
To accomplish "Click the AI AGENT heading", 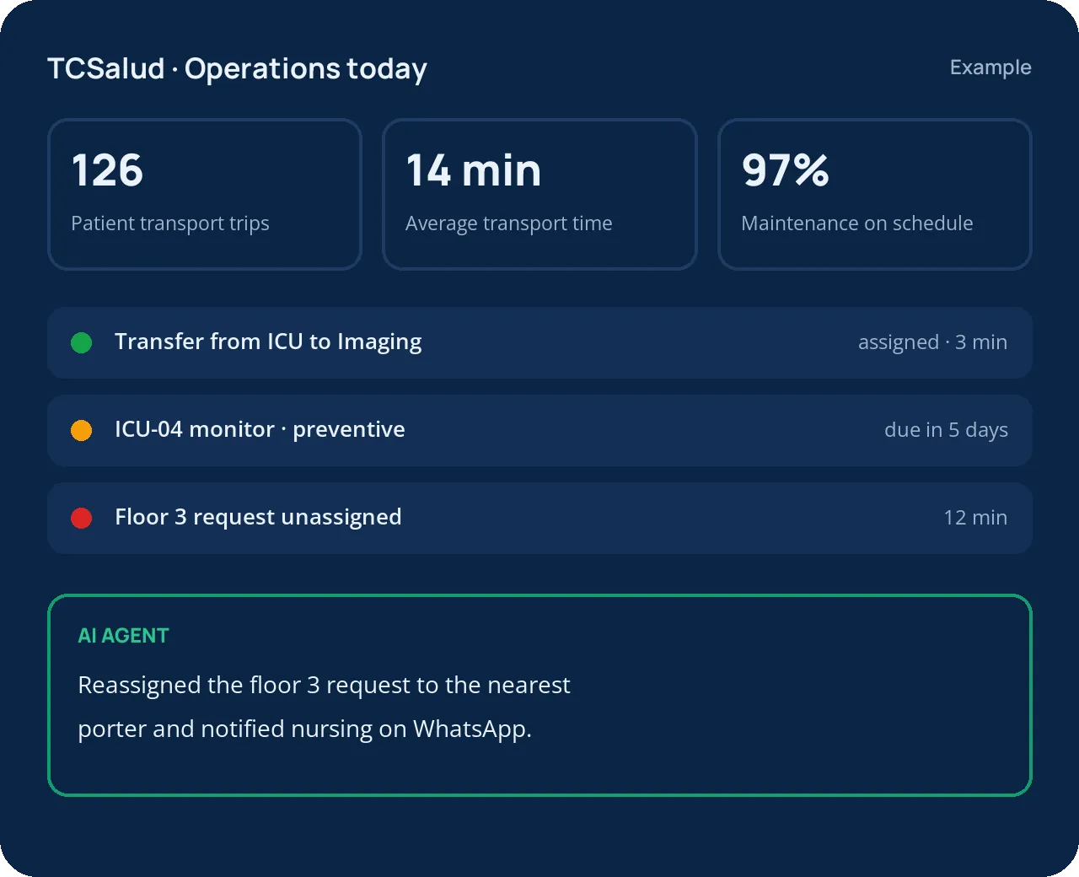I will click(x=123, y=636).
